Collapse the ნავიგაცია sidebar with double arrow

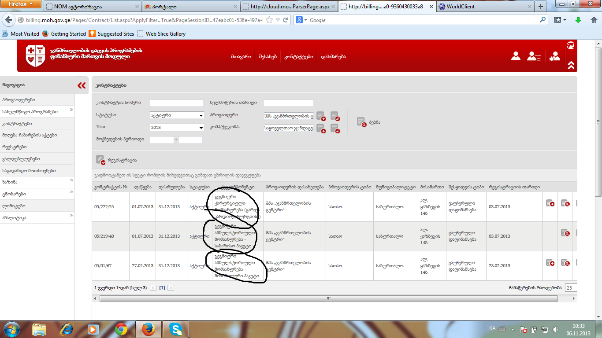click(82, 85)
